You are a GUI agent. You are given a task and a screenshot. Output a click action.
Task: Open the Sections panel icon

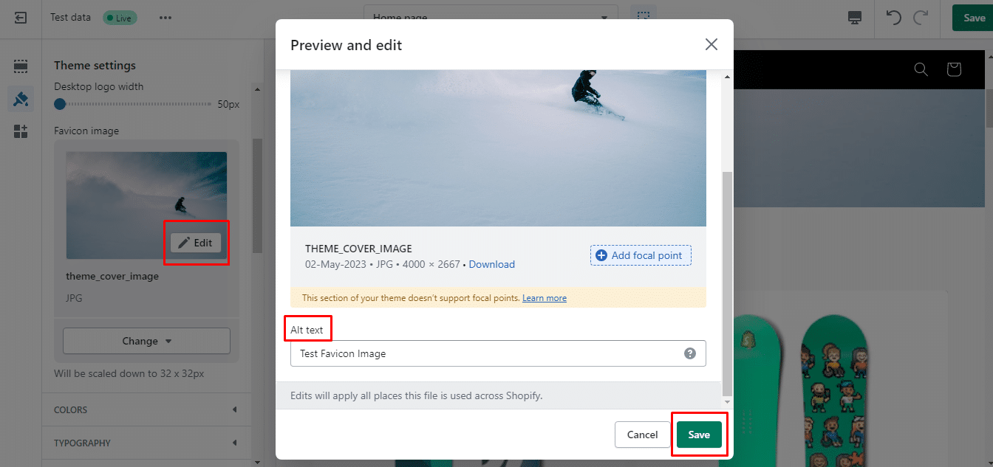(21, 66)
